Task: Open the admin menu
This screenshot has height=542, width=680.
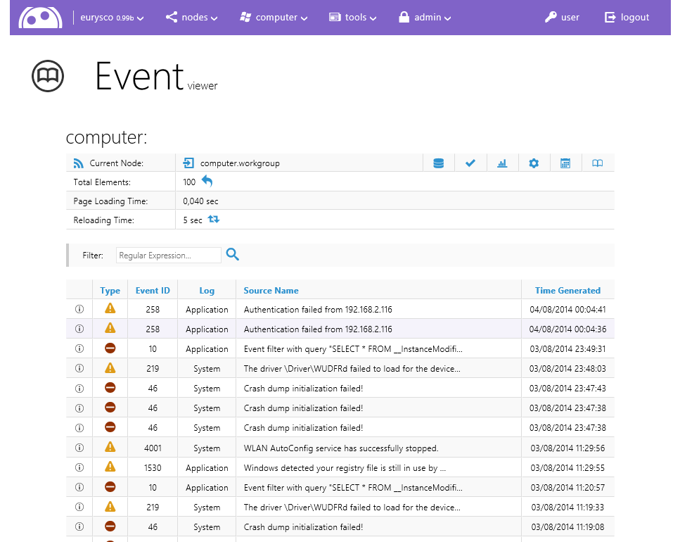Action: click(x=425, y=18)
